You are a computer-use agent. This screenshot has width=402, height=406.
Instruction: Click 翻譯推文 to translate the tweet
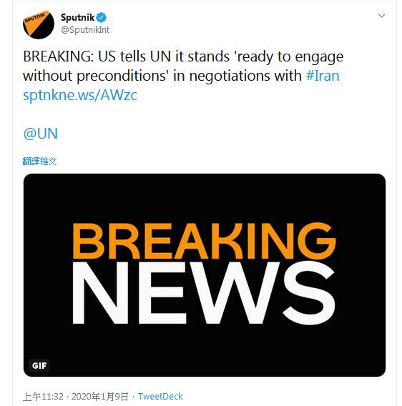point(39,162)
